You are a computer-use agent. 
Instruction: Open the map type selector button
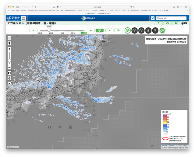click(x=9, y=73)
